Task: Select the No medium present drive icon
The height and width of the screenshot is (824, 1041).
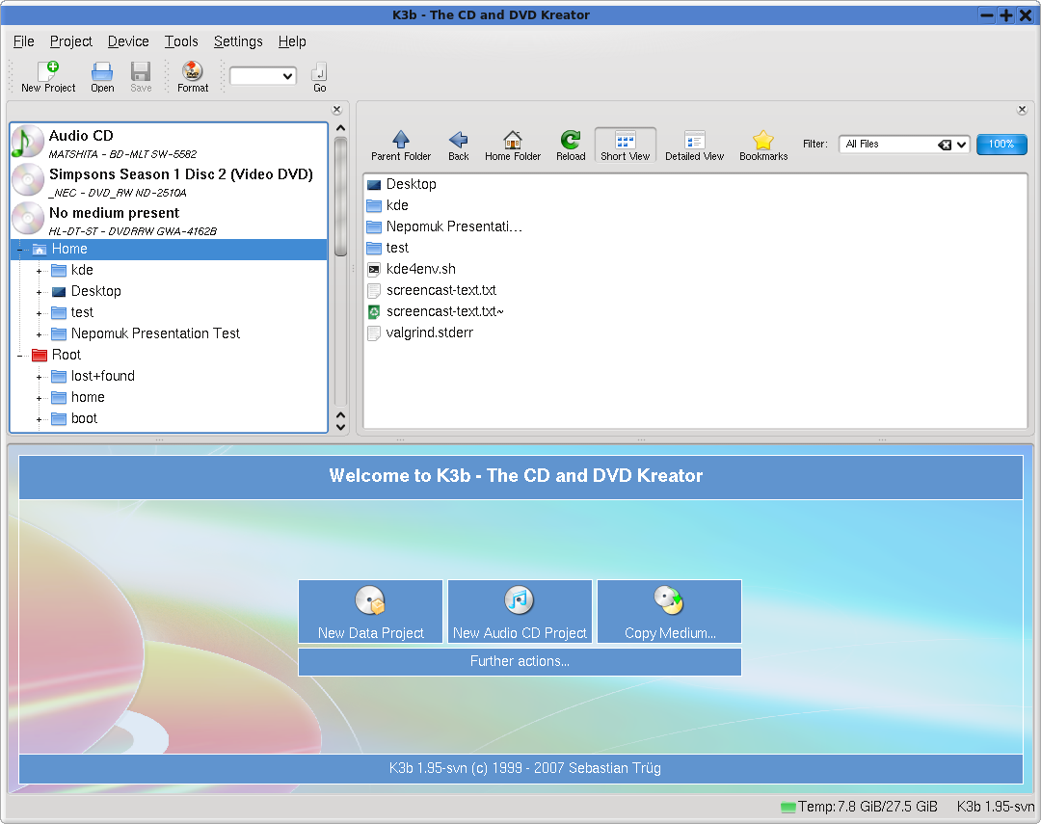Action: coord(28,218)
